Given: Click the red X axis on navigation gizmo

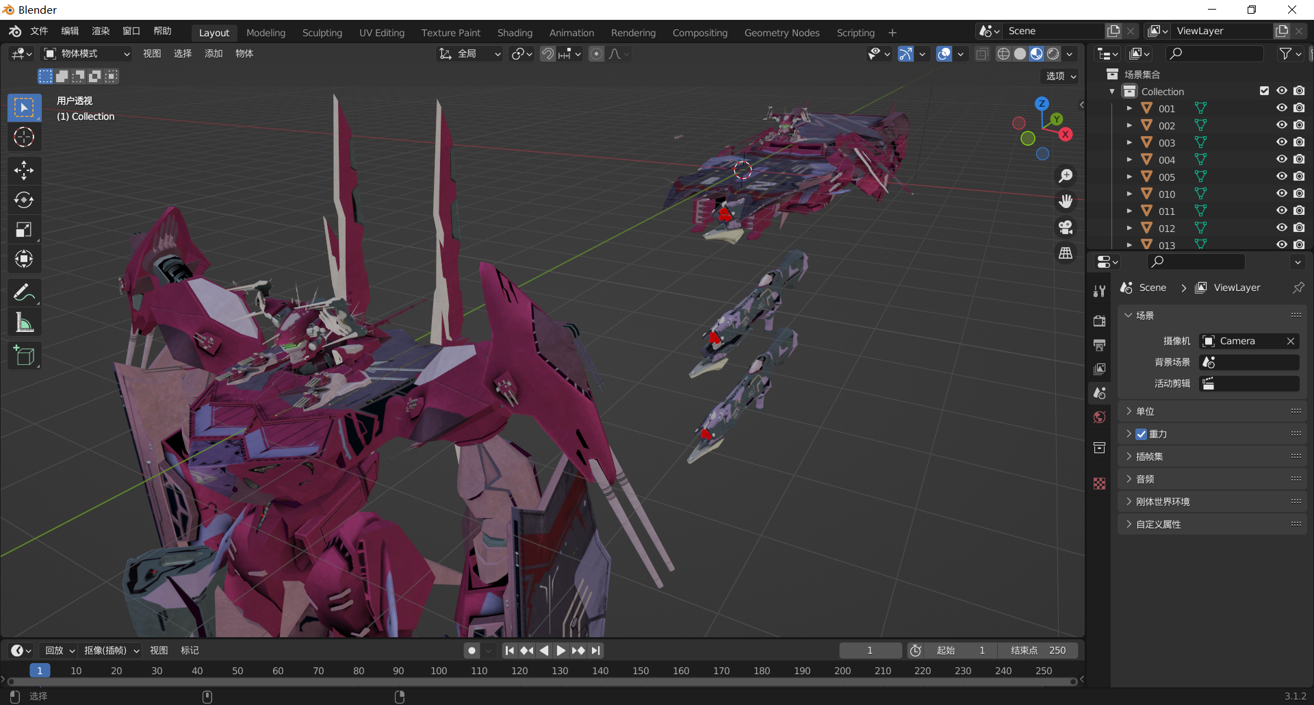Looking at the screenshot, I should click(x=1066, y=134).
